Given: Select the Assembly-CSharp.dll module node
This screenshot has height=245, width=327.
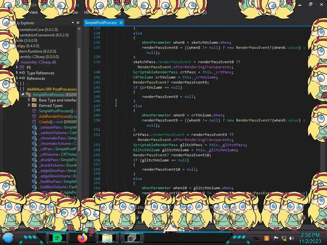Looking at the screenshot, I should click(38, 62).
